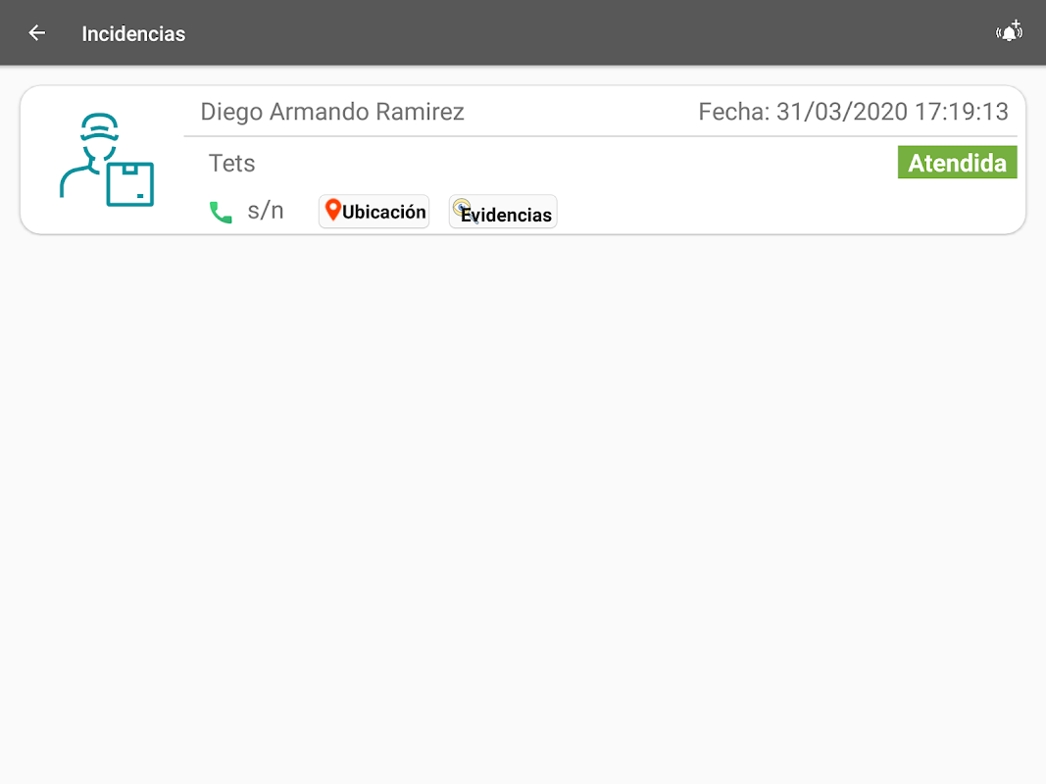Call using the green phone icon

coord(221,213)
